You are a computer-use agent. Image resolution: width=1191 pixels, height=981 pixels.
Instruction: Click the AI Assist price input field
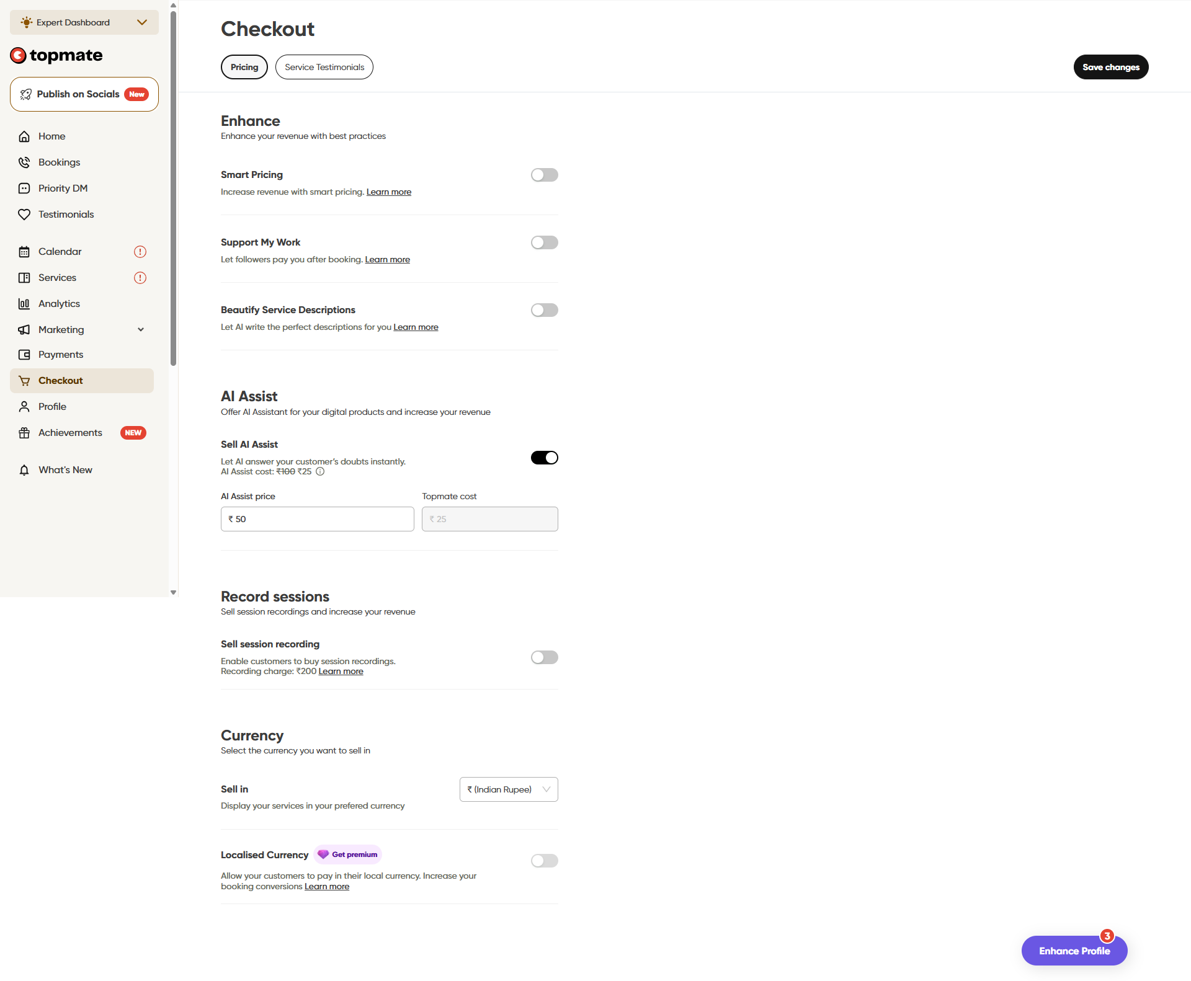(x=318, y=519)
